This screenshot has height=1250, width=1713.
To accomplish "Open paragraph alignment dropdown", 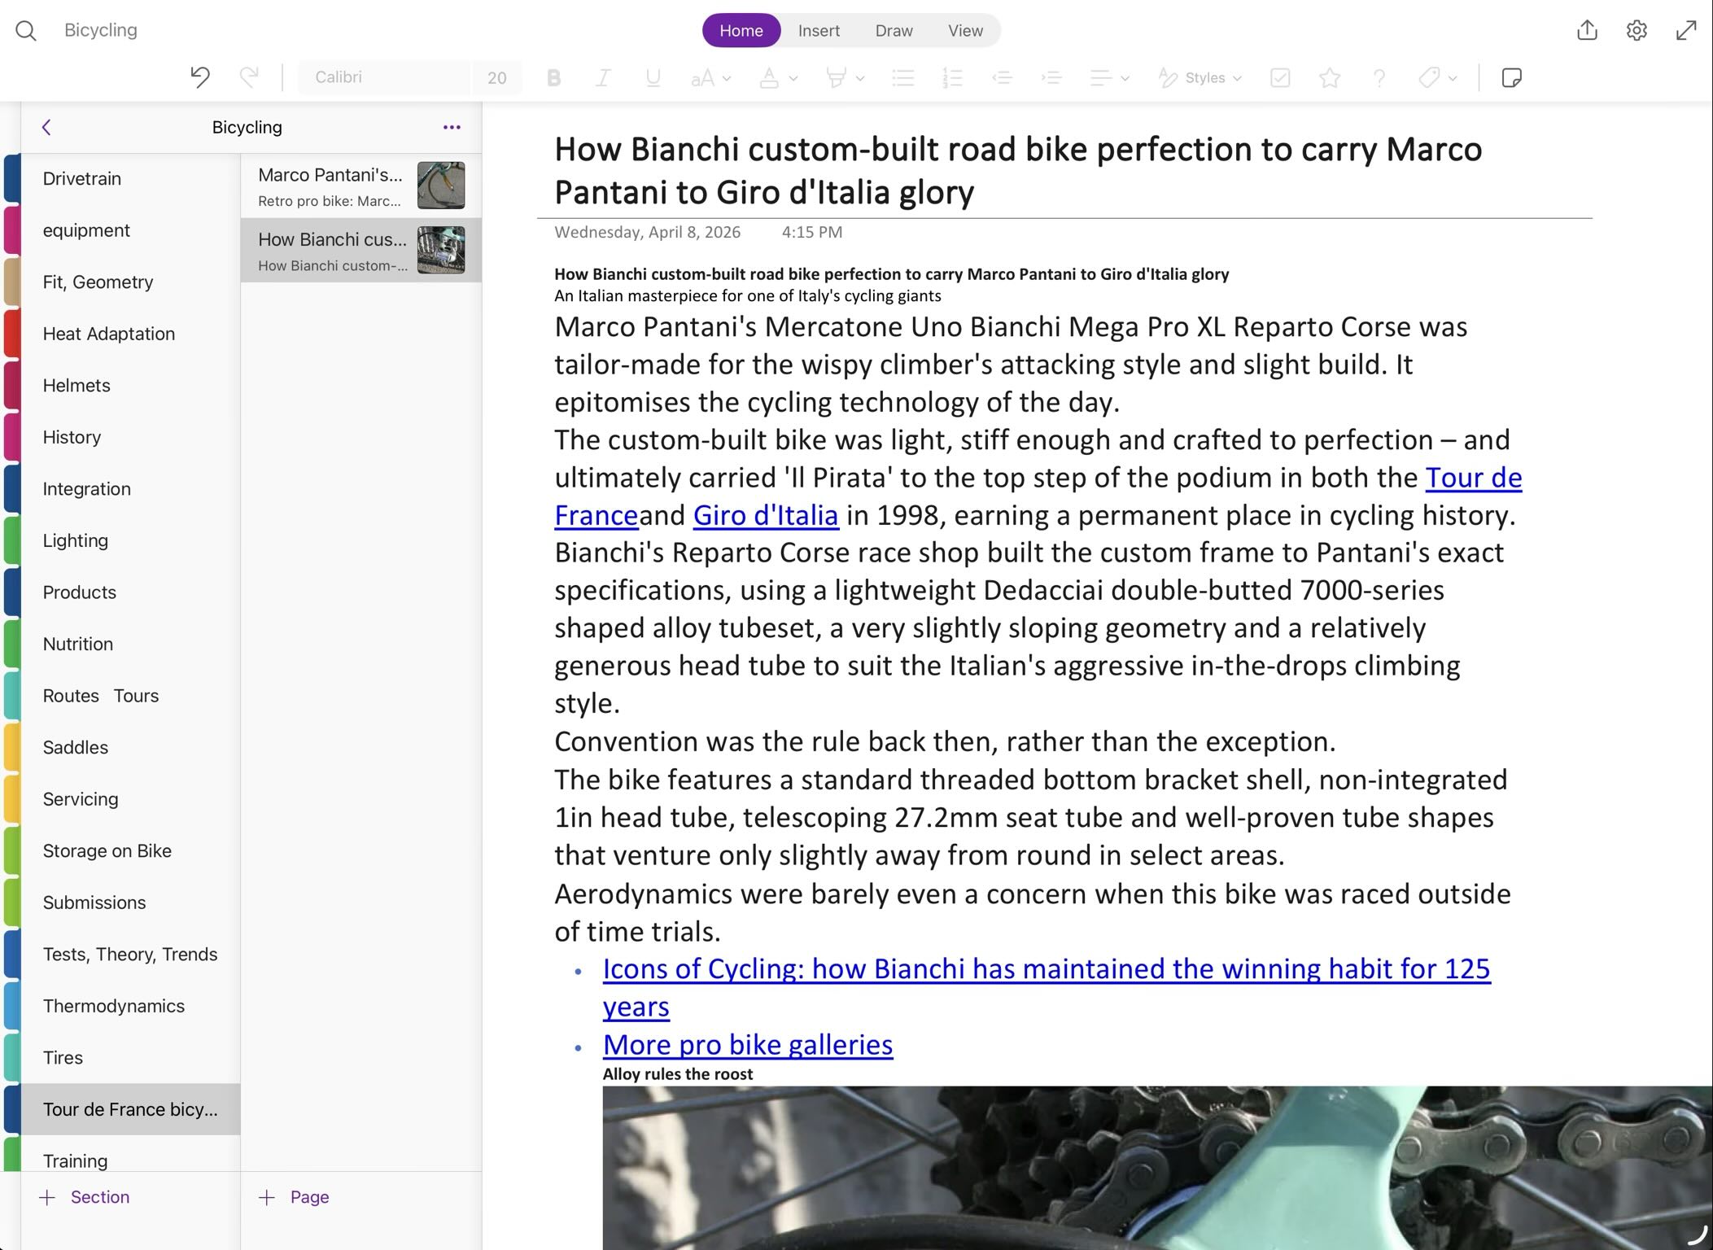I will tap(1109, 77).
